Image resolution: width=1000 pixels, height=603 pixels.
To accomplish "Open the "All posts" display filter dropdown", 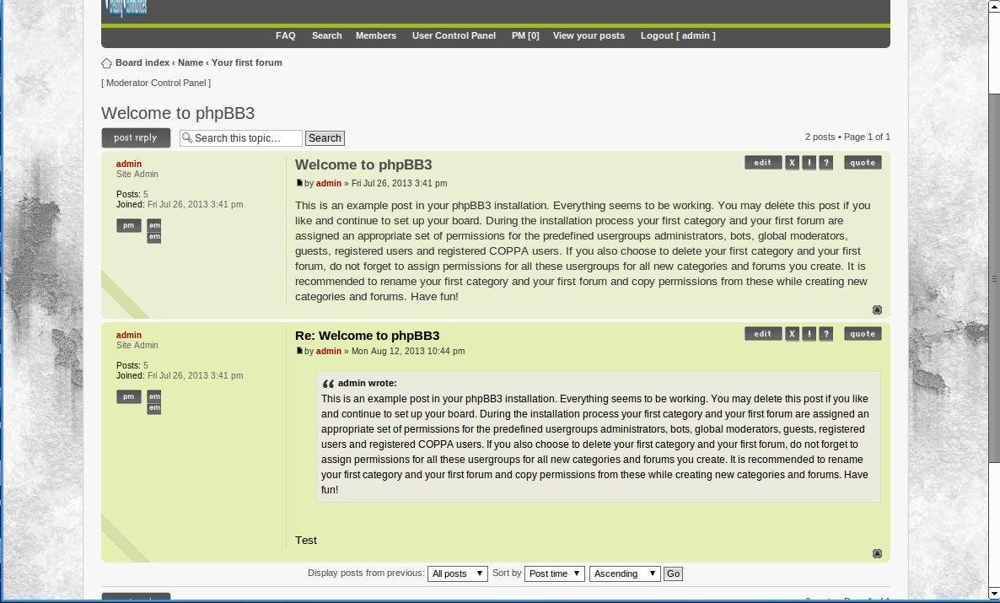I will point(457,573).
